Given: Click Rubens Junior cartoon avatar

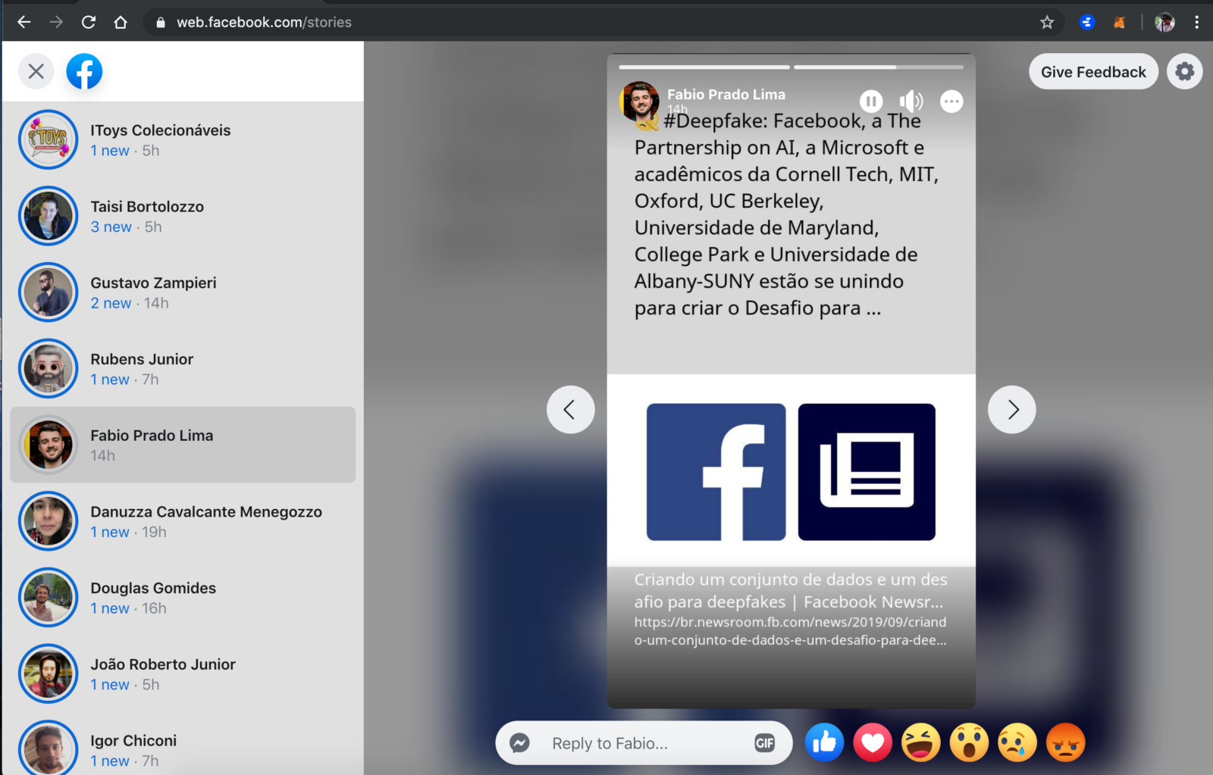Looking at the screenshot, I should [49, 369].
